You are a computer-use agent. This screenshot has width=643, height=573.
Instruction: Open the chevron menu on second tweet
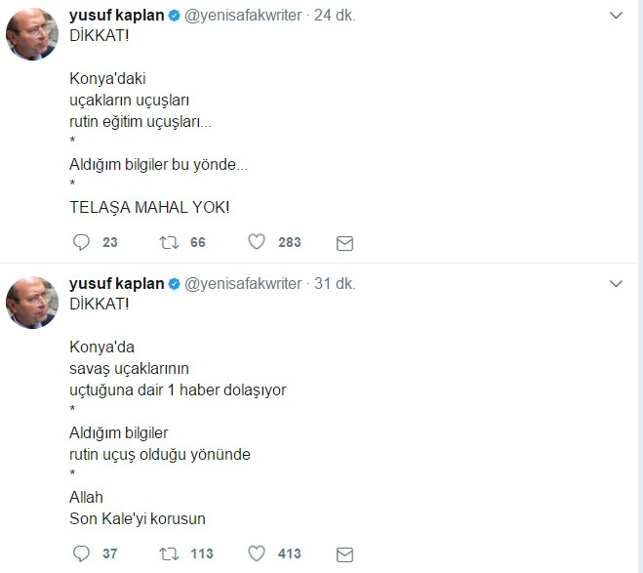616,283
